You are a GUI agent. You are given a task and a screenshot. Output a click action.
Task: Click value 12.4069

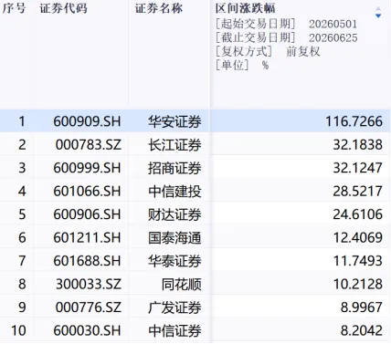point(357,237)
